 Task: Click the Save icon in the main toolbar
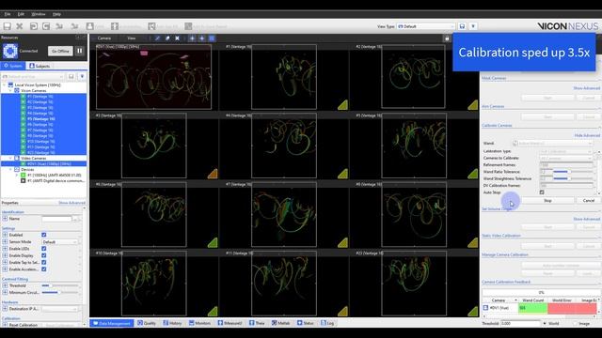click(x=7, y=26)
